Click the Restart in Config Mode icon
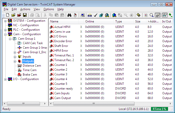 click(114, 15)
